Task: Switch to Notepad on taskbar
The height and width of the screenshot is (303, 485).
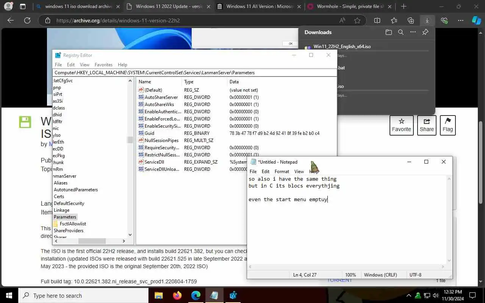Action: pos(214,295)
